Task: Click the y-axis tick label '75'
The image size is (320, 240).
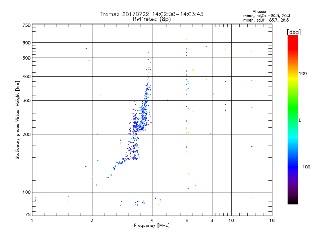Action: click(x=28, y=214)
